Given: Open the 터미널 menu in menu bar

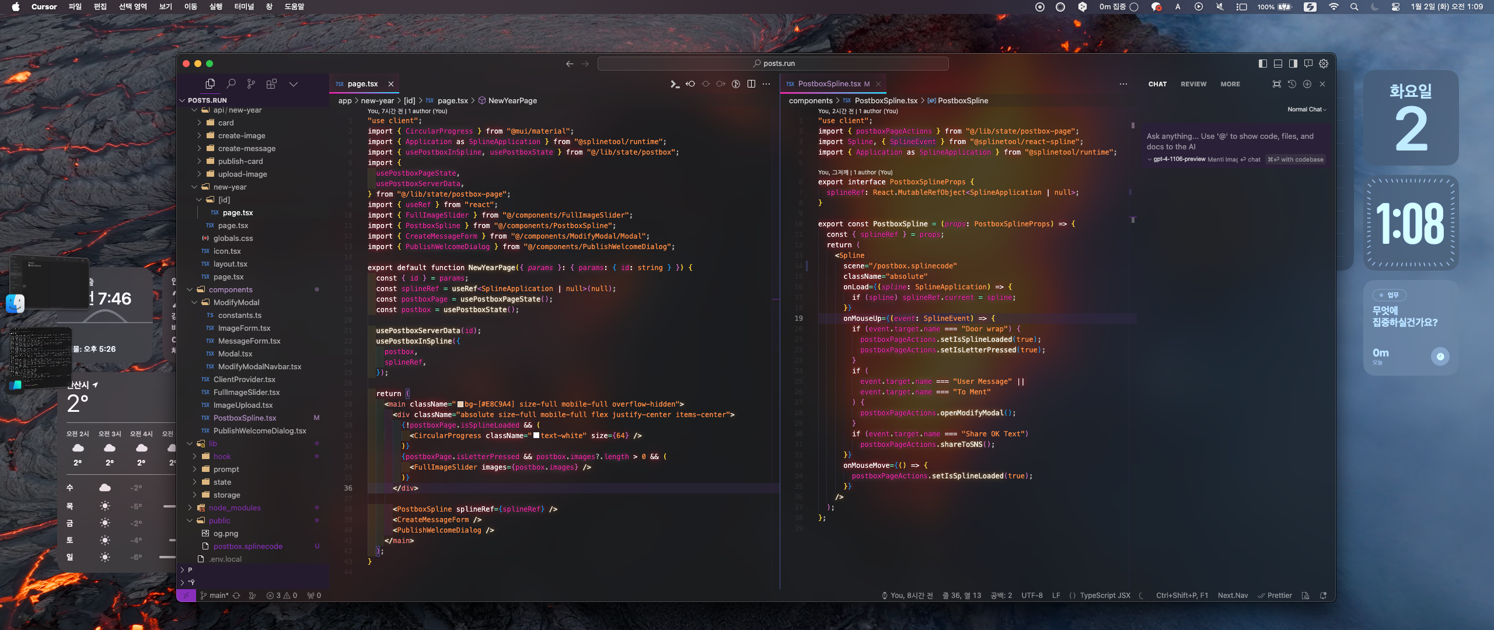Looking at the screenshot, I should pyautogui.click(x=243, y=7).
